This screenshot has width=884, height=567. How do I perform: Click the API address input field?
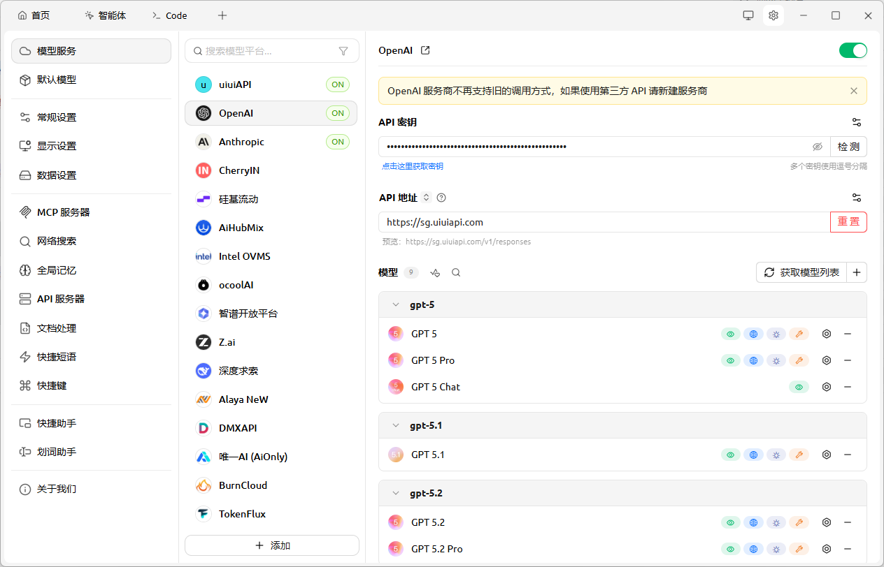(603, 222)
